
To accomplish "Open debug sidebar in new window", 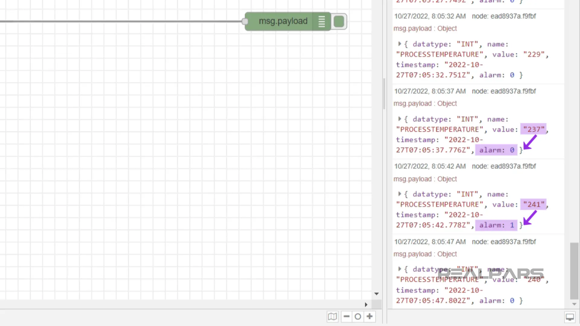I will click(570, 317).
